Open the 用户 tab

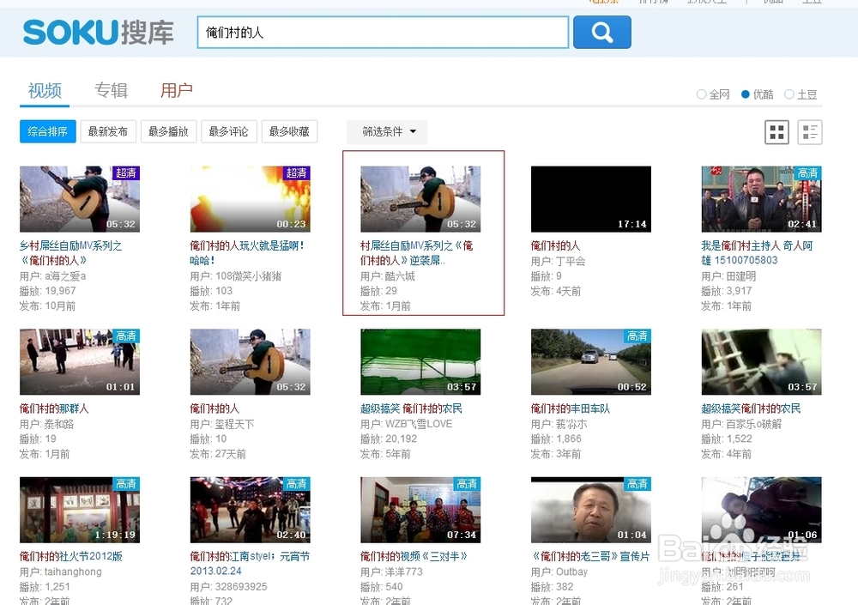176,90
